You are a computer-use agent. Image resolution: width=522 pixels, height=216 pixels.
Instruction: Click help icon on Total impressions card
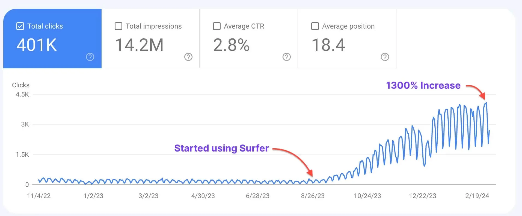[188, 57]
